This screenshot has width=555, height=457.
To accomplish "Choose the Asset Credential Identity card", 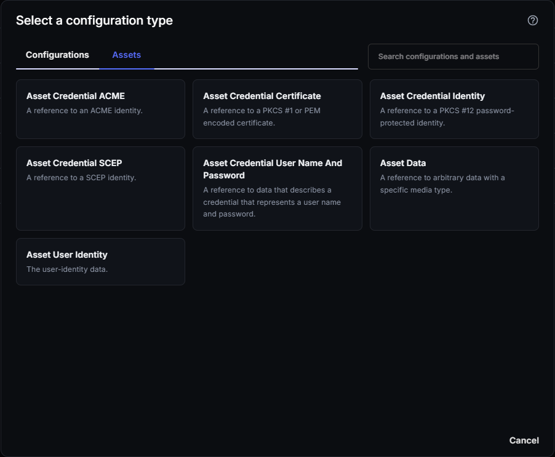I will [x=454, y=109].
